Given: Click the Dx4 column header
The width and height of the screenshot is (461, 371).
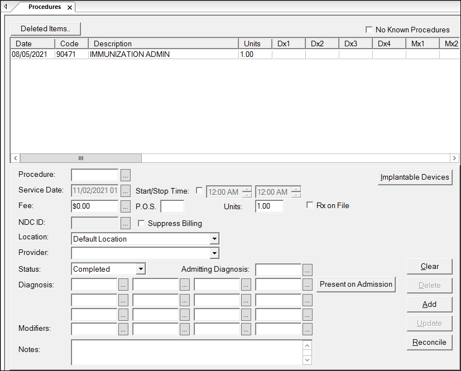Looking at the screenshot, I should pyautogui.click(x=390, y=44).
